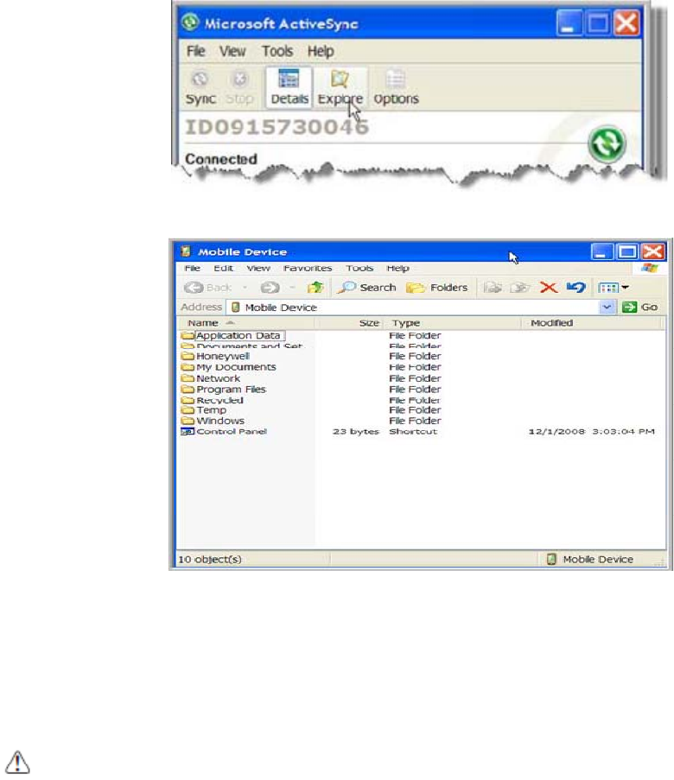The image size is (674, 780).
Task: Select the My Documents folder
Action: pyautogui.click(x=228, y=367)
